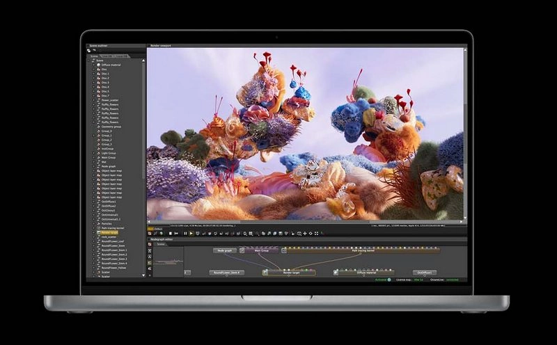
Task: Open the Scene tab in Nodegraph editor
Action: pos(160,244)
